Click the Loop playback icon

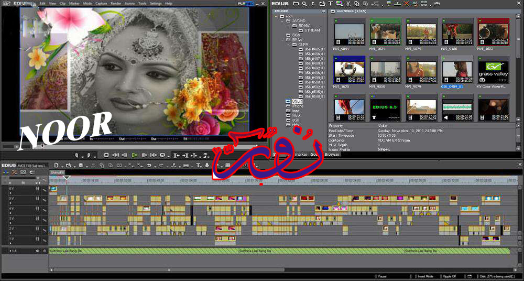pyautogui.click(x=162, y=155)
